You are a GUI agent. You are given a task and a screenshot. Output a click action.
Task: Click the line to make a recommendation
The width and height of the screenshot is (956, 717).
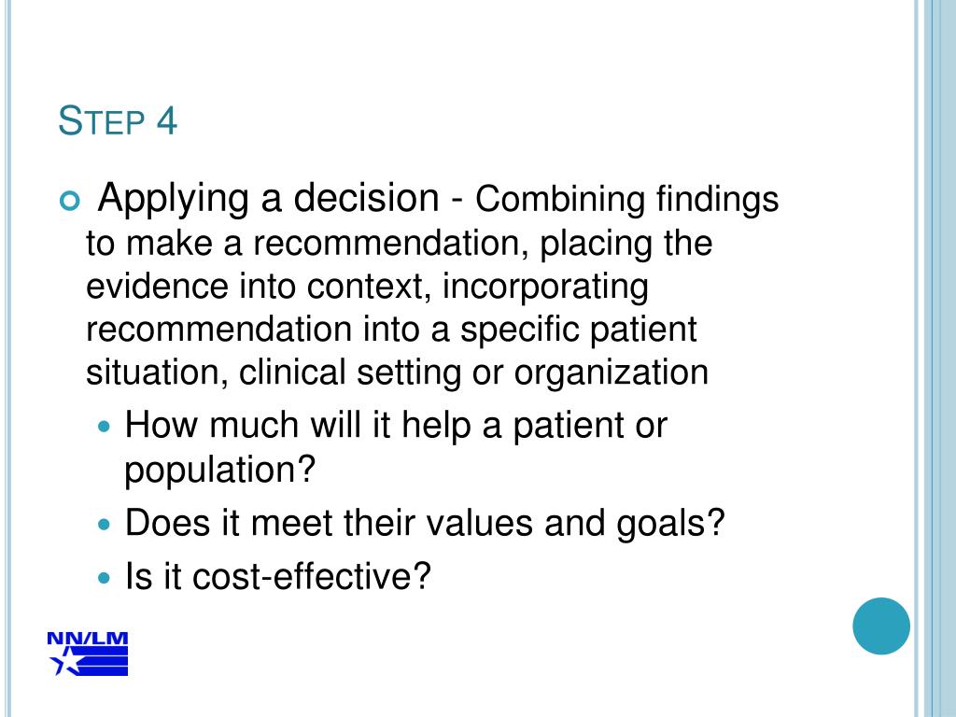(399, 244)
